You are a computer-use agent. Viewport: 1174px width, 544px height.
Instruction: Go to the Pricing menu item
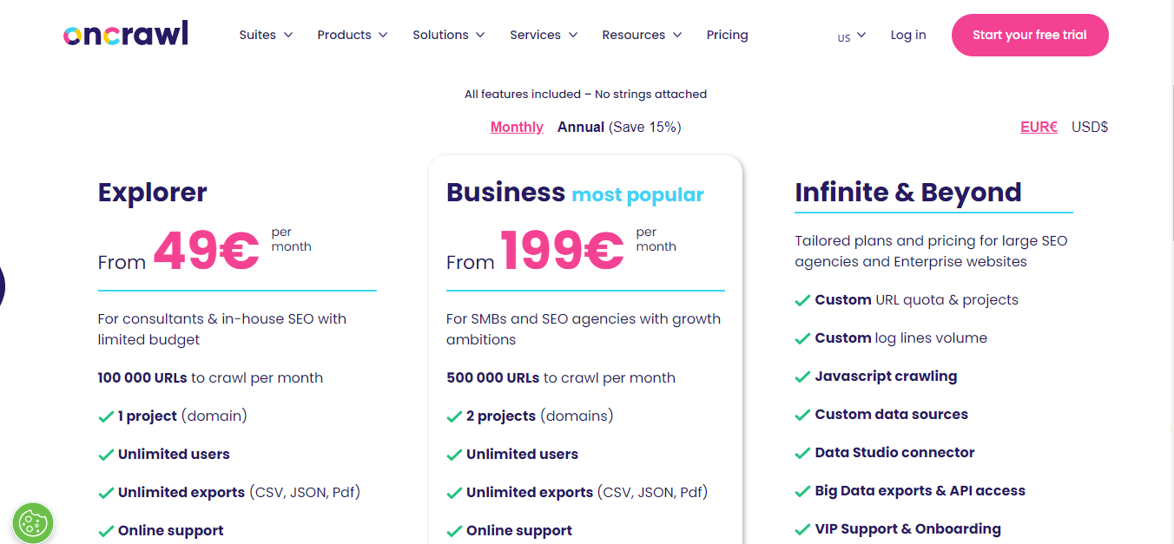pos(727,35)
